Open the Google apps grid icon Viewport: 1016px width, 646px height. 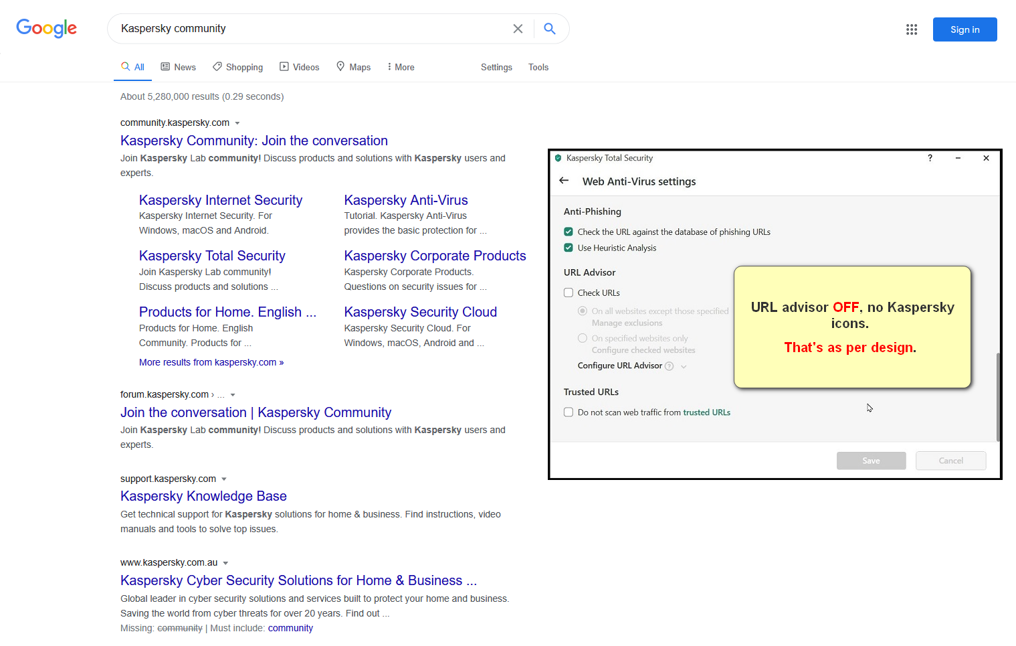coord(912,29)
